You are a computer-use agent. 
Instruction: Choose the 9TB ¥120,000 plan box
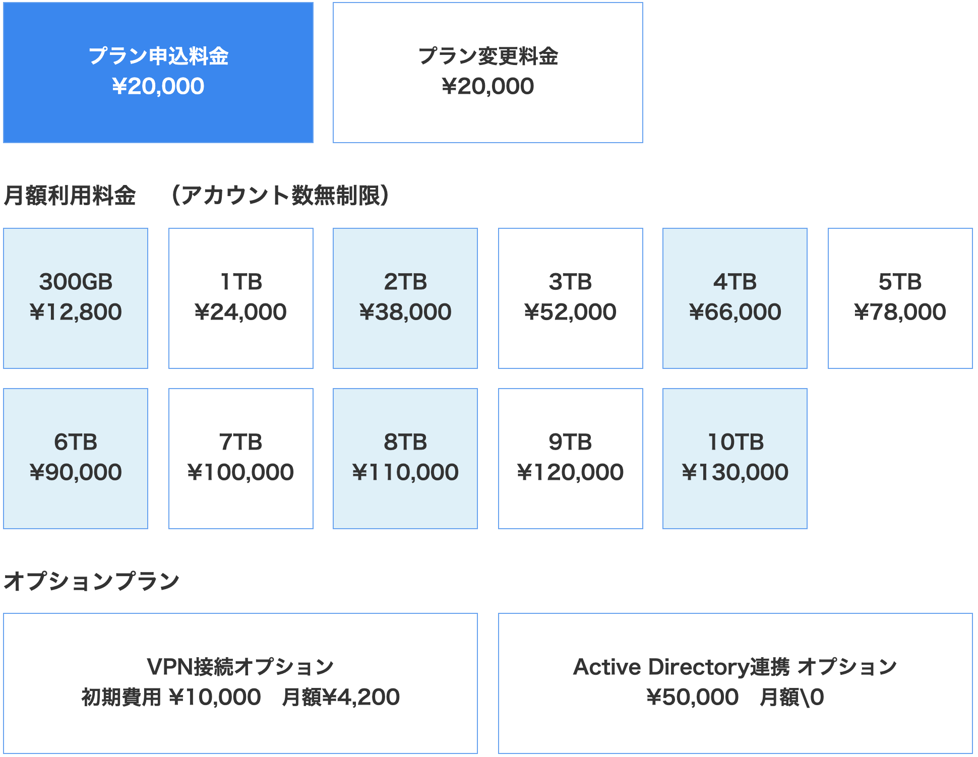click(x=570, y=458)
